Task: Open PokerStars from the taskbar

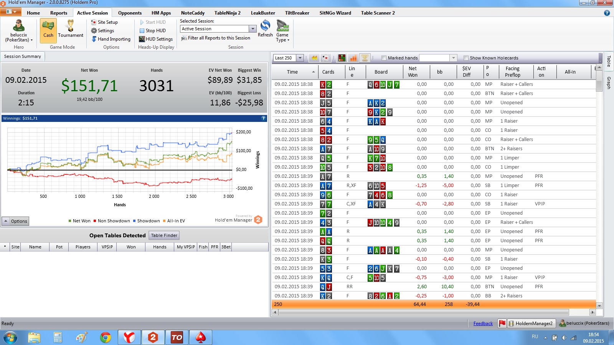Action: [200, 338]
